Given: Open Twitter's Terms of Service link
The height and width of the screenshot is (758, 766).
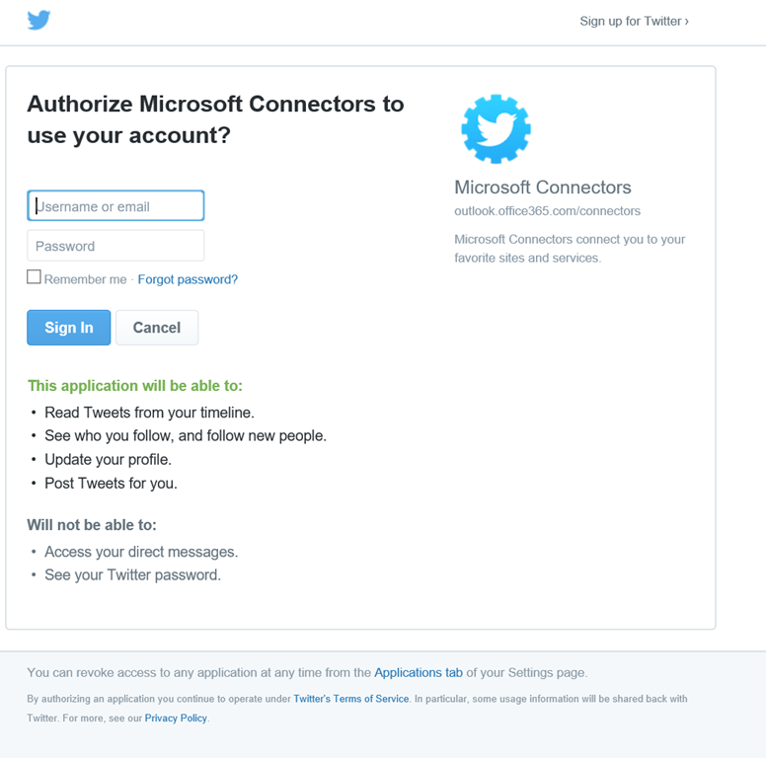Looking at the screenshot, I should click(x=351, y=699).
